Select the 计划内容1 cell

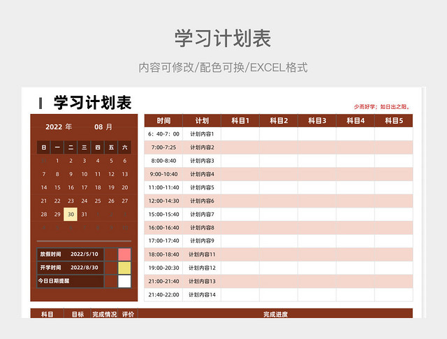(x=202, y=134)
